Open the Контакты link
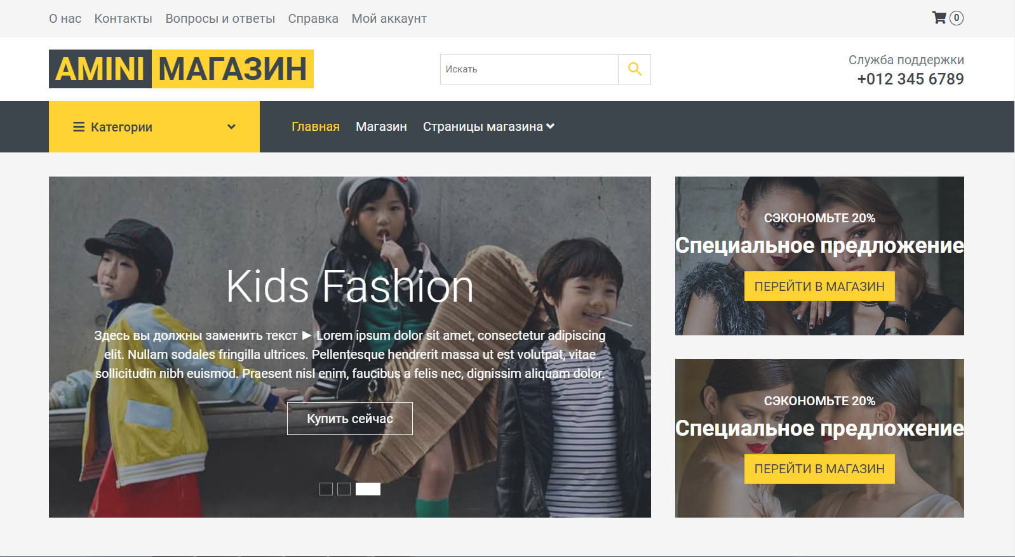This screenshot has width=1015, height=557. [x=123, y=19]
